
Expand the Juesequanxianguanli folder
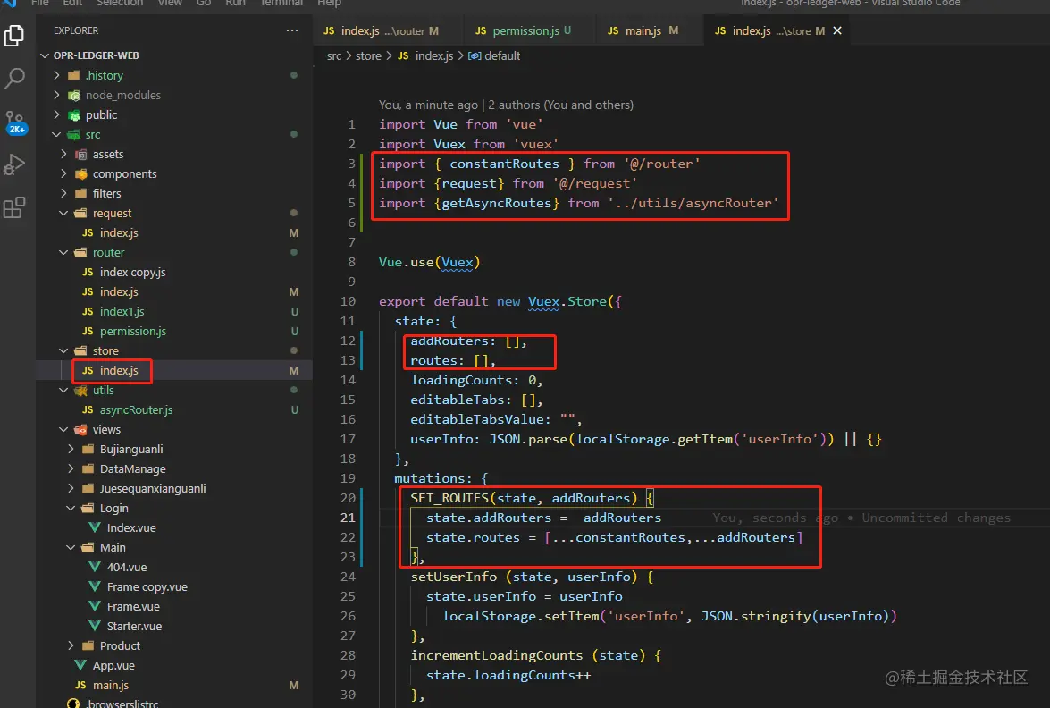(x=71, y=489)
